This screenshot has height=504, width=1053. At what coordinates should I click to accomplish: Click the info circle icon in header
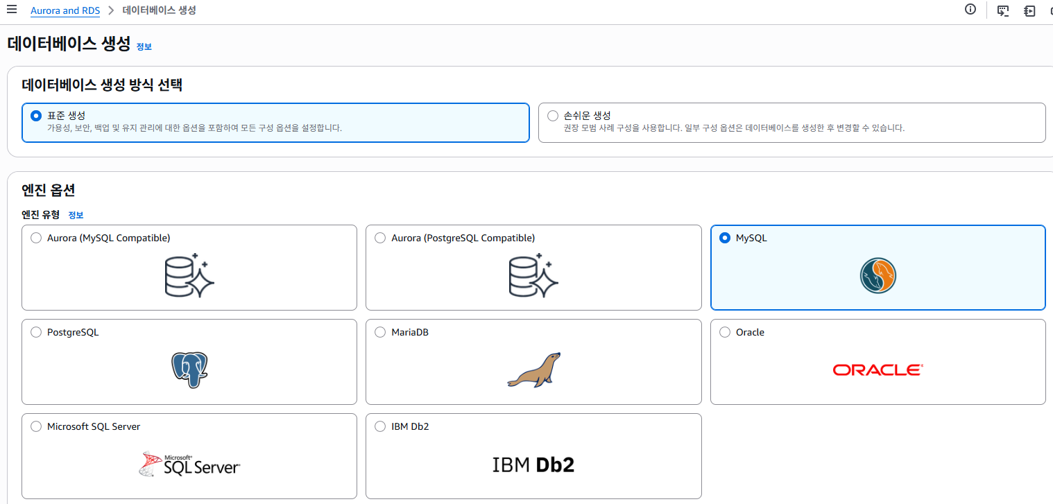pyautogui.click(x=970, y=10)
